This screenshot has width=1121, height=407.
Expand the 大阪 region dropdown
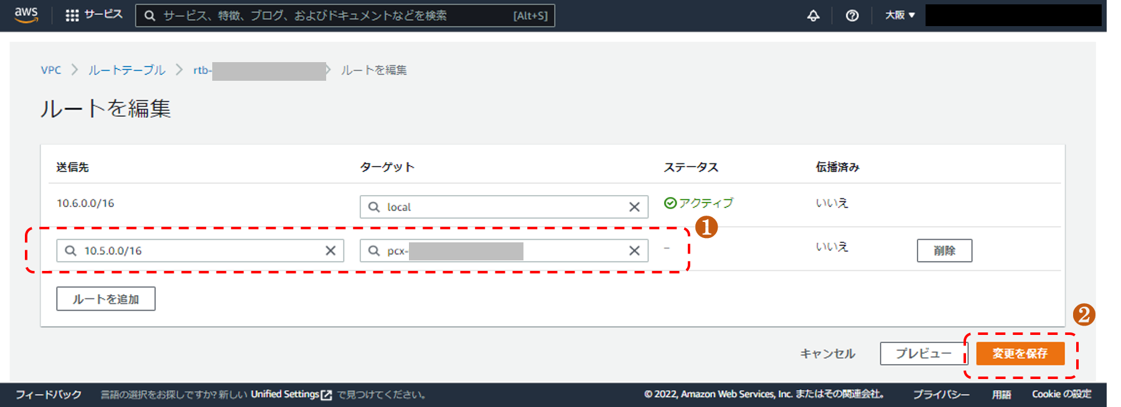[899, 15]
